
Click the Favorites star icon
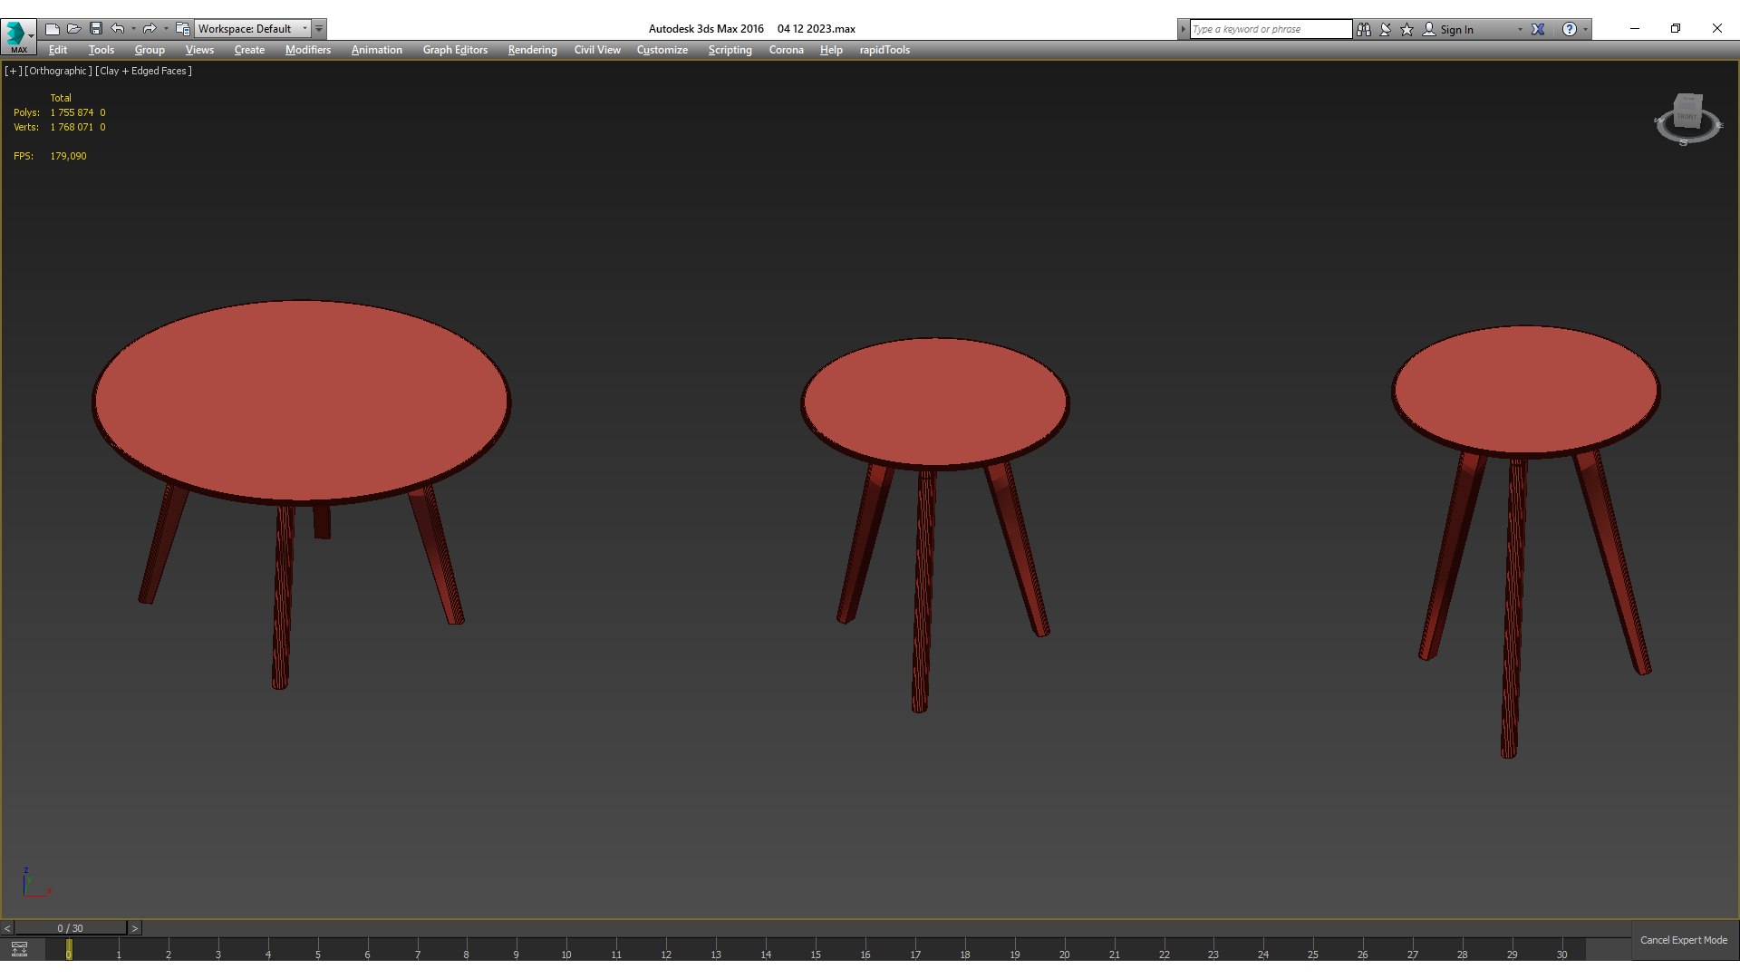pos(1406,29)
